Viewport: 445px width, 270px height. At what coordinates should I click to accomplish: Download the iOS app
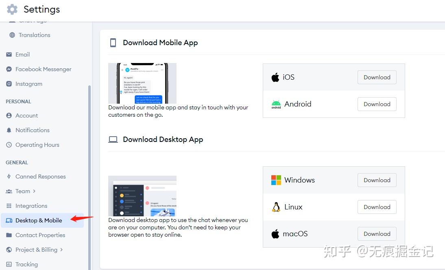[377, 77]
